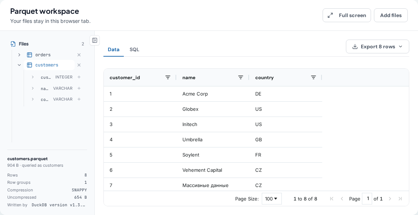This screenshot has height=215, width=418.
Task: Switch to the SQL tab
Action: [134, 49]
